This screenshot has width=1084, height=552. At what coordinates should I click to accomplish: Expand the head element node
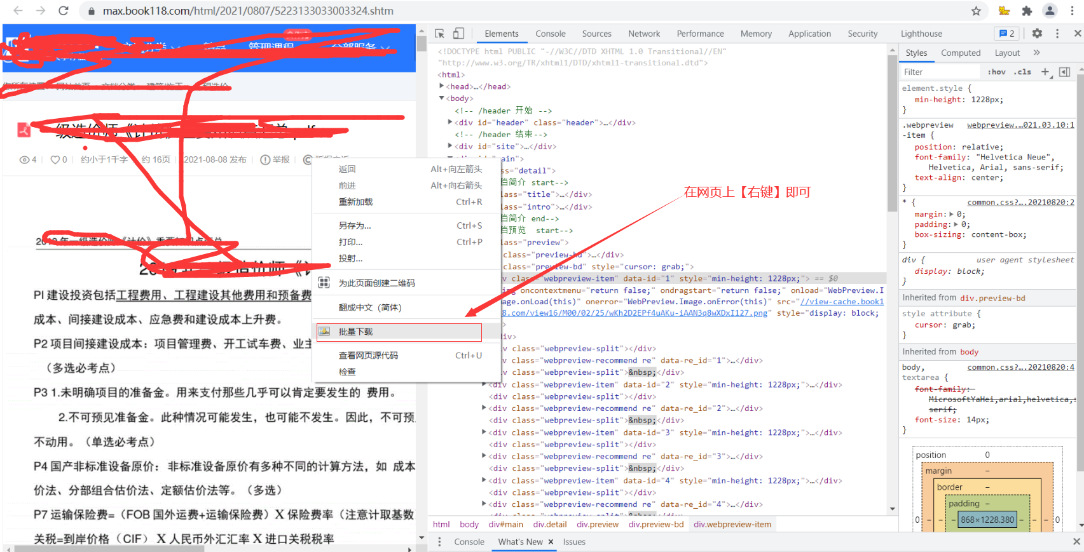click(x=442, y=86)
